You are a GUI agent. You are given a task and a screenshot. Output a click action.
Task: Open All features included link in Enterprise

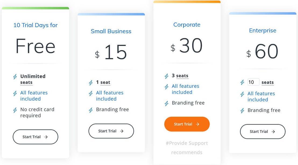click(261, 97)
